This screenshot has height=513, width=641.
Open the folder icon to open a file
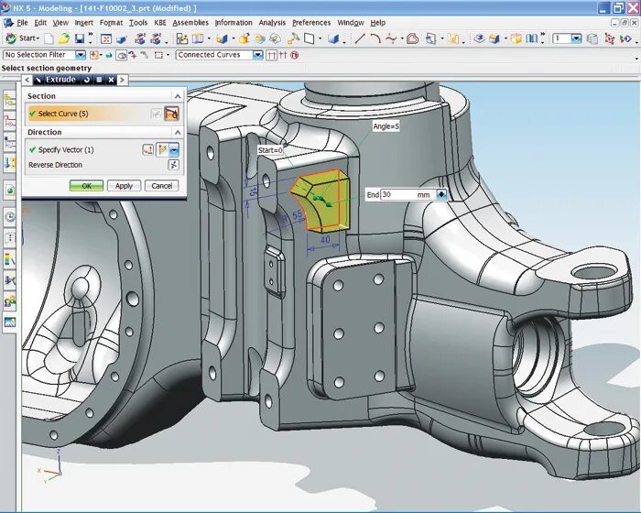(64, 38)
